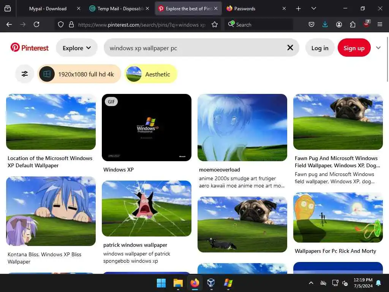Image resolution: width=389 pixels, height=292 pixels.
Task: Click the page vertical scrollbar
Action: coord(387,59)
